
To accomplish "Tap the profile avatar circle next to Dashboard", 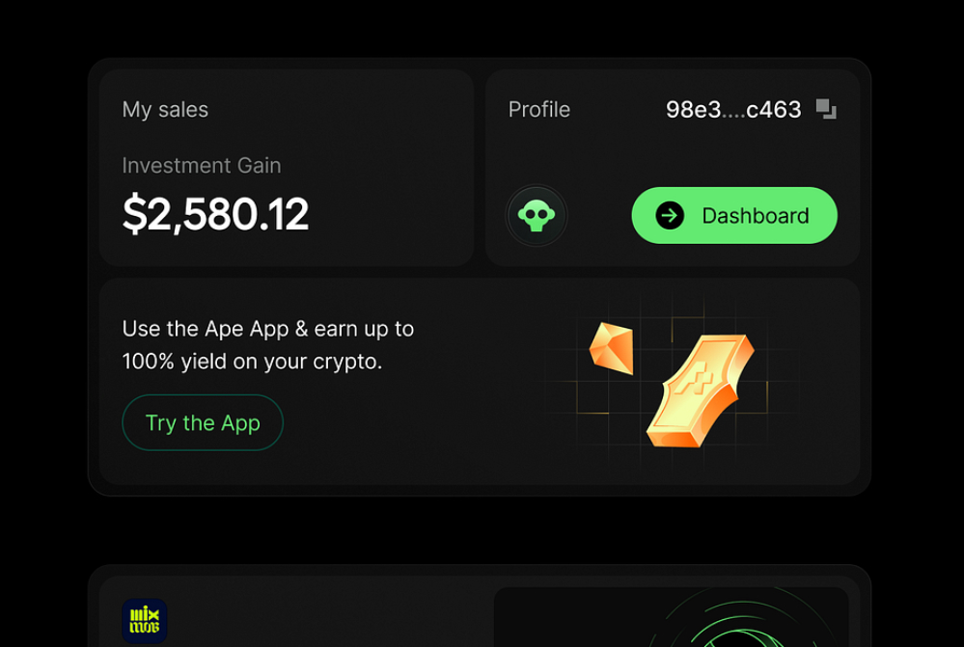I will [537, 215].
